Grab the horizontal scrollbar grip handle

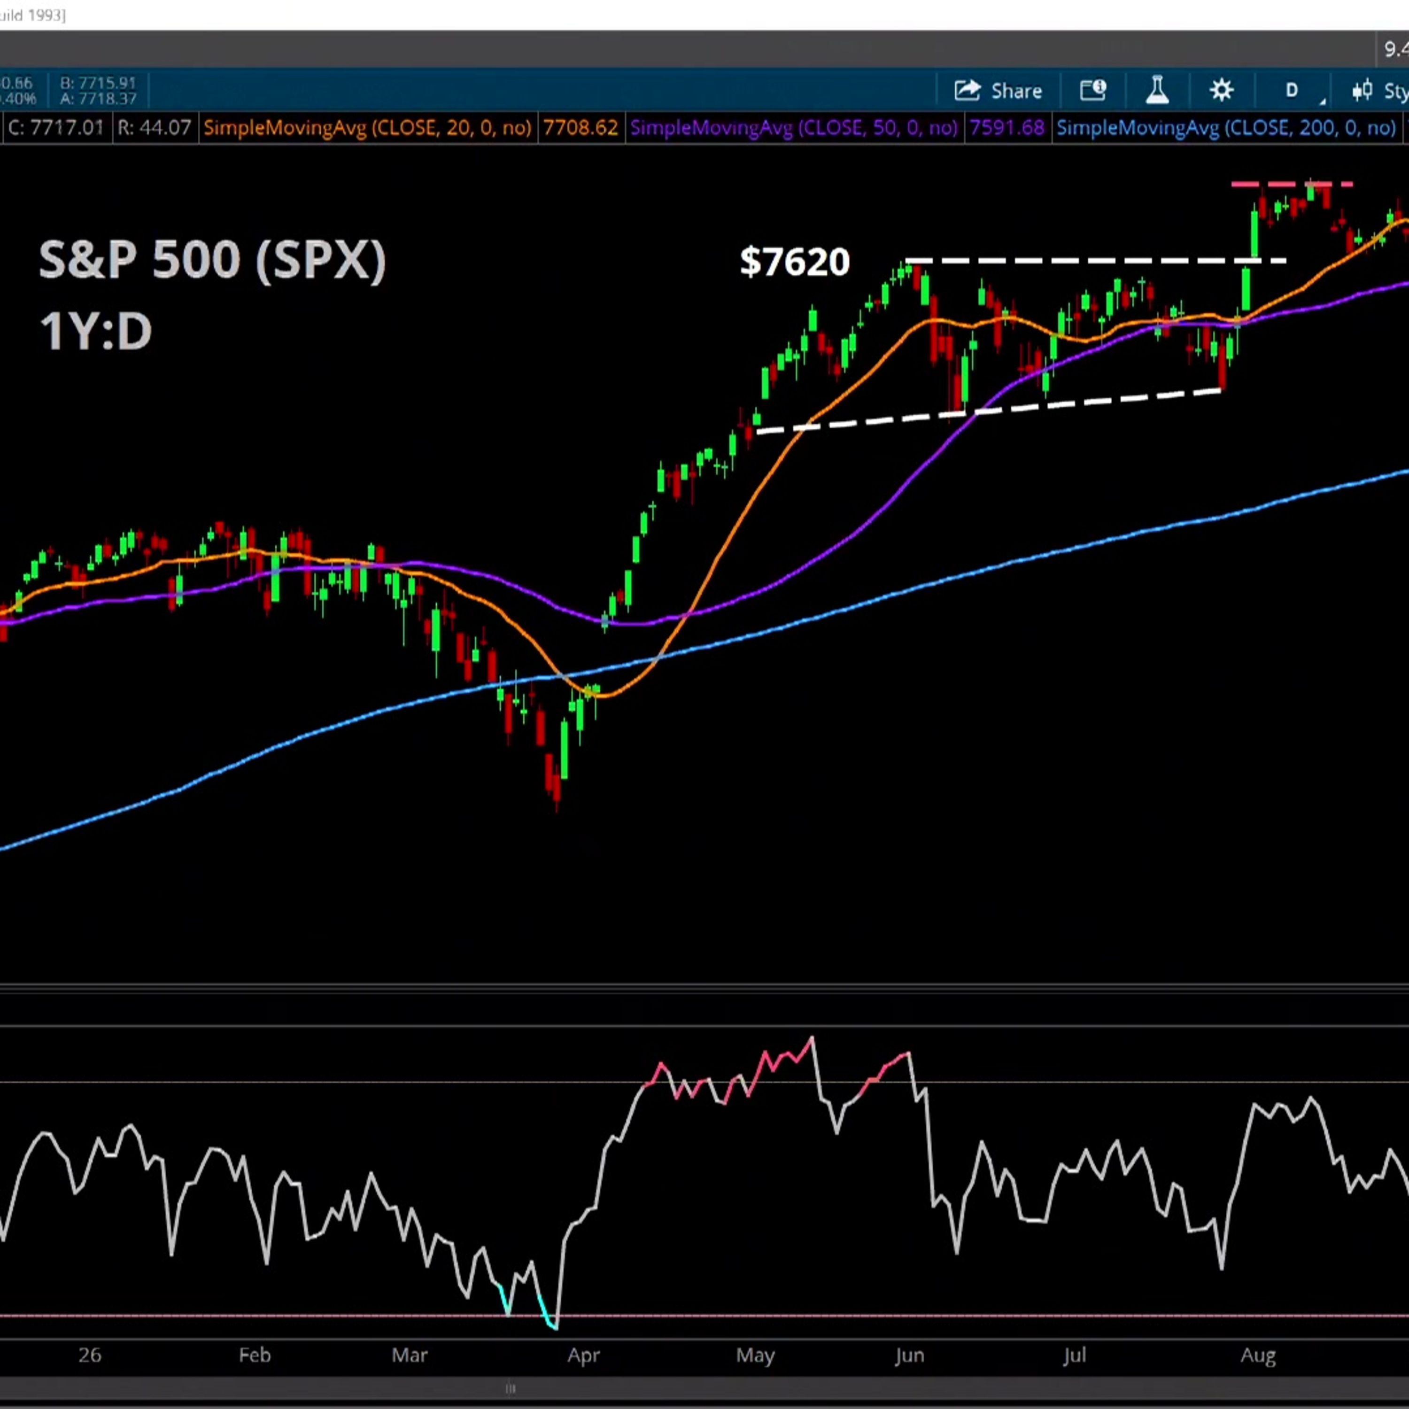coord(511,1389)
